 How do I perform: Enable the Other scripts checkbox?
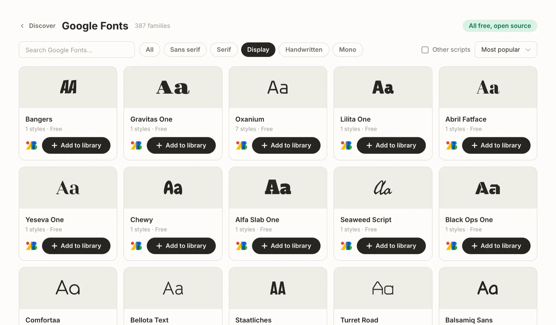(425, 50)
